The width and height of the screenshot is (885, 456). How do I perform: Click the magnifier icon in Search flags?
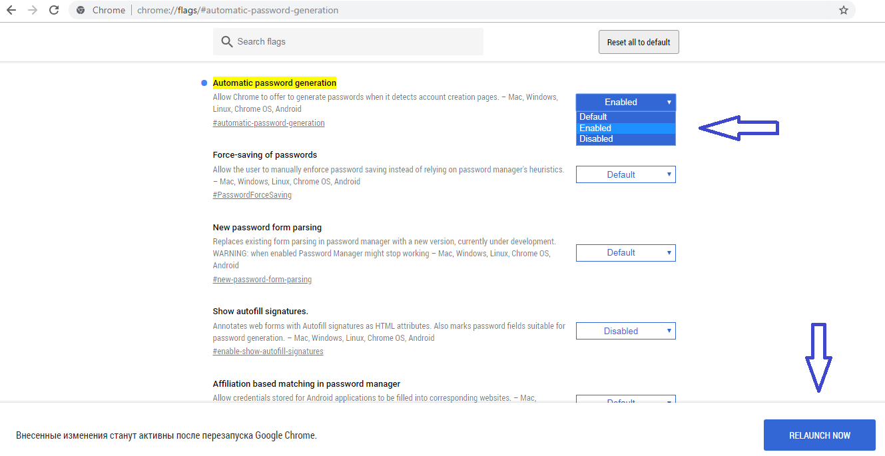pos(227,41)
